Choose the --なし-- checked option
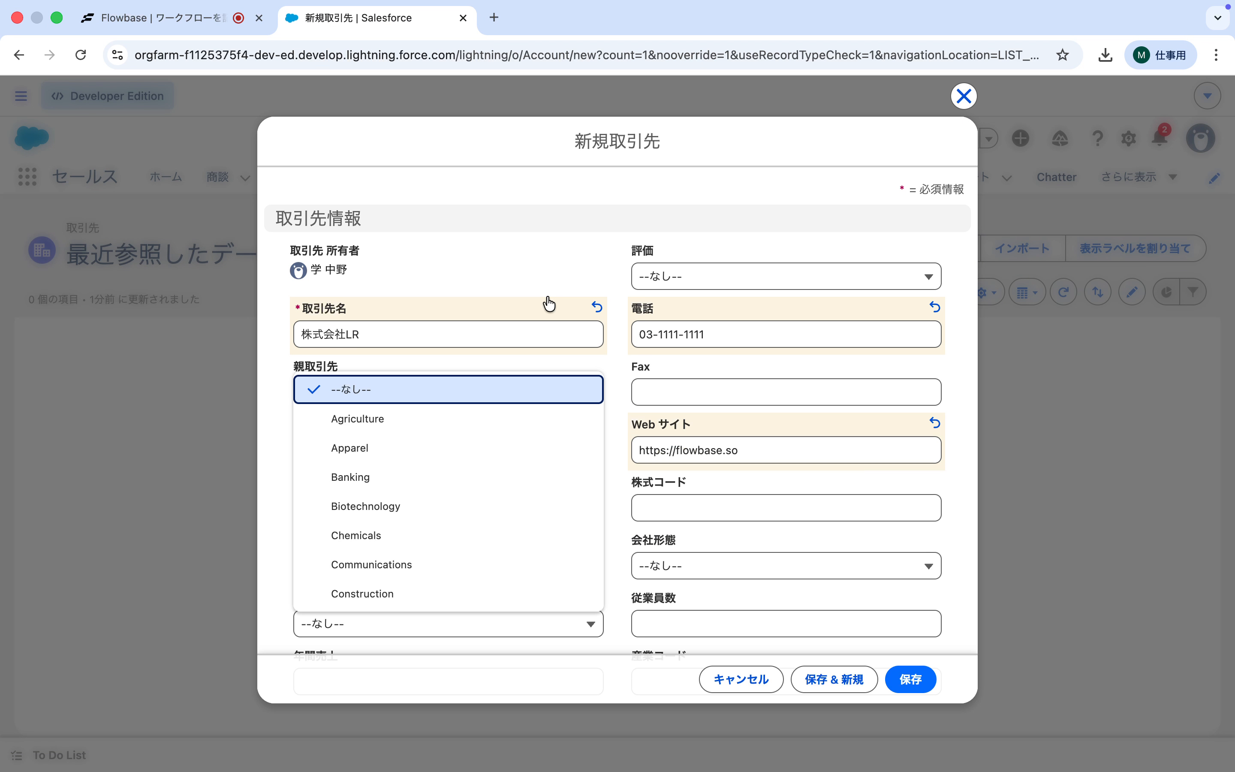Screen dimensions: 1235x772 pos(448,389)
